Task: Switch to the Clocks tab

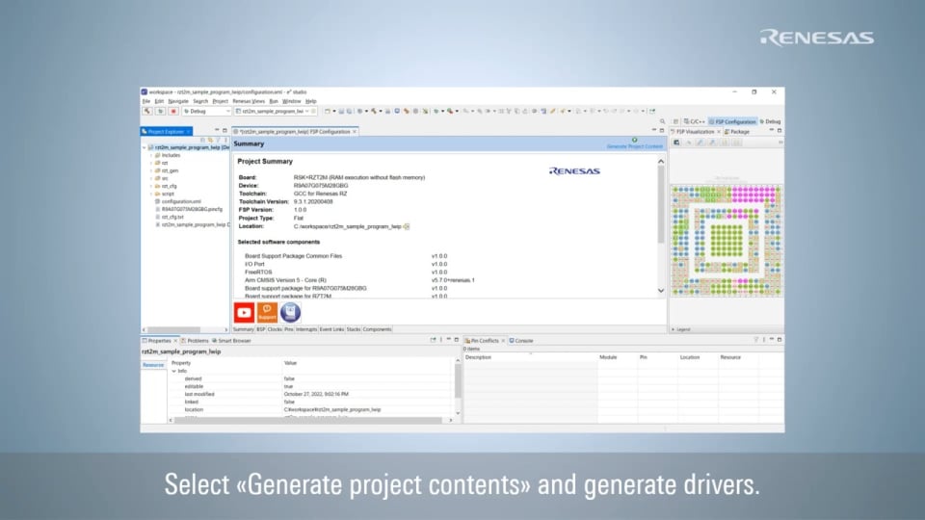Action: [x=275, y=329]
